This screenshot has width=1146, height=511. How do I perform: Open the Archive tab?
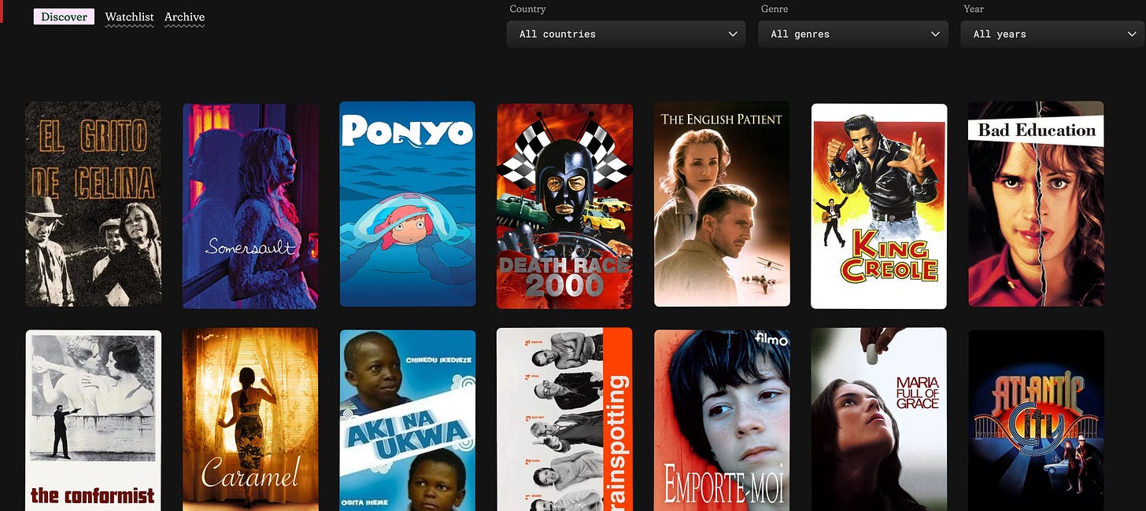tap(184, 17)
